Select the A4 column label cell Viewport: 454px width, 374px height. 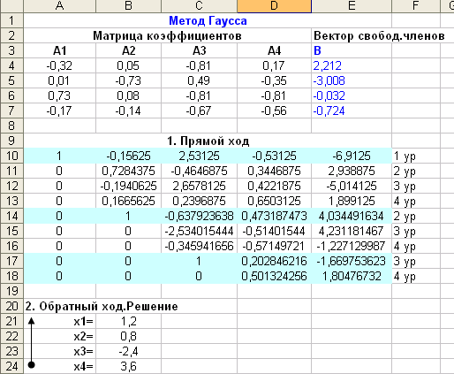pos(274,50)
